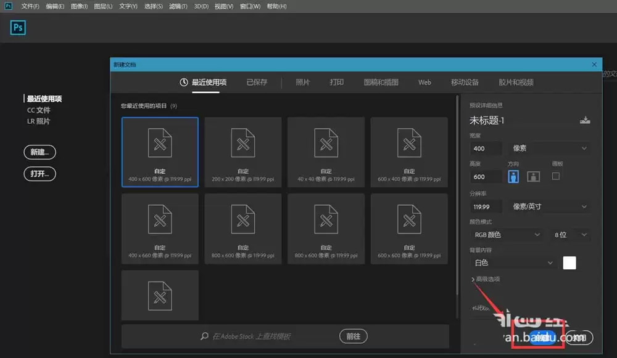The width and height of the screenshot is (617, 358).
Task: Click the height field showing 600
Action: pos(486,176)
